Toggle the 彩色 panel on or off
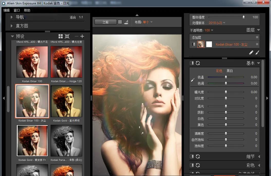This screenshot has width=271, height=176. [192, 165]
